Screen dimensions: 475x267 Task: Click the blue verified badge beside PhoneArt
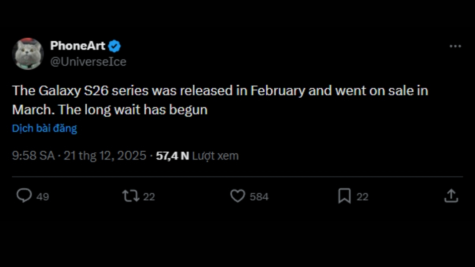pyautogui.click(x=115, y=46)
